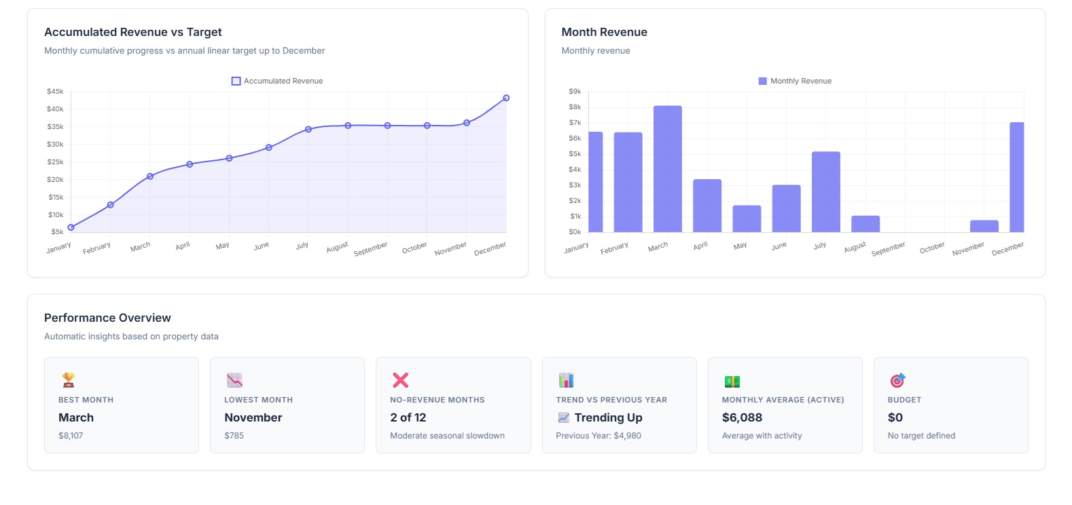The width and height of the screenshot is (1072, 505).
Task: Click the Performance Overview heading
Action: coord(107,318)
